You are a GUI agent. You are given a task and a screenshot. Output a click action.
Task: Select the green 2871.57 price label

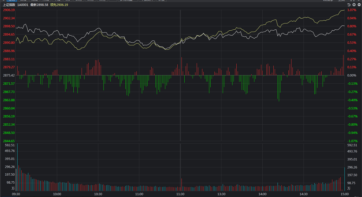tap(9, 83)
